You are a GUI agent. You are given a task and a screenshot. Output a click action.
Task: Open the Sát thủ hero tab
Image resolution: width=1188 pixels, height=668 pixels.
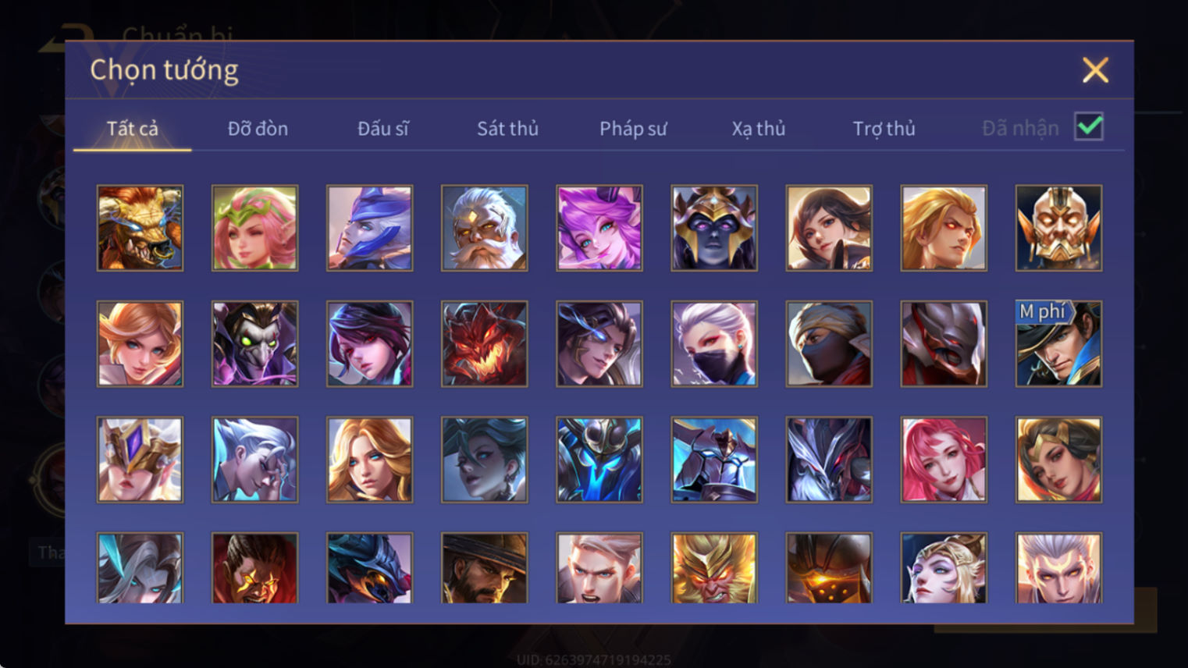click(507, 128)
